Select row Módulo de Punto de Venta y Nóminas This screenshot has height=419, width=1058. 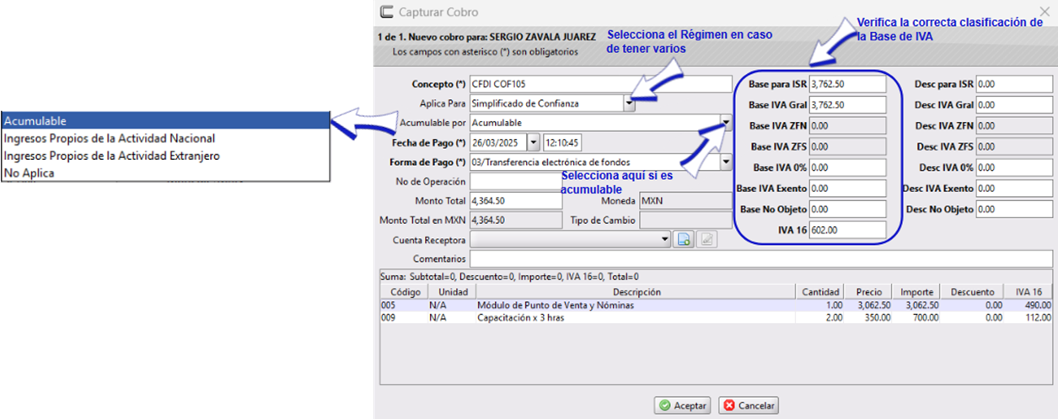point(717,305)
